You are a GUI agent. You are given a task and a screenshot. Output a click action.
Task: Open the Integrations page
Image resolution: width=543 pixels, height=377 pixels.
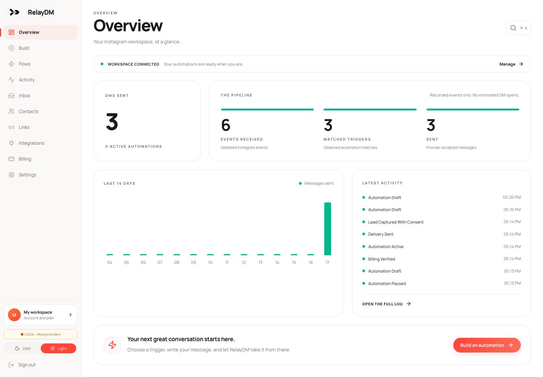[x=41, y=143]
